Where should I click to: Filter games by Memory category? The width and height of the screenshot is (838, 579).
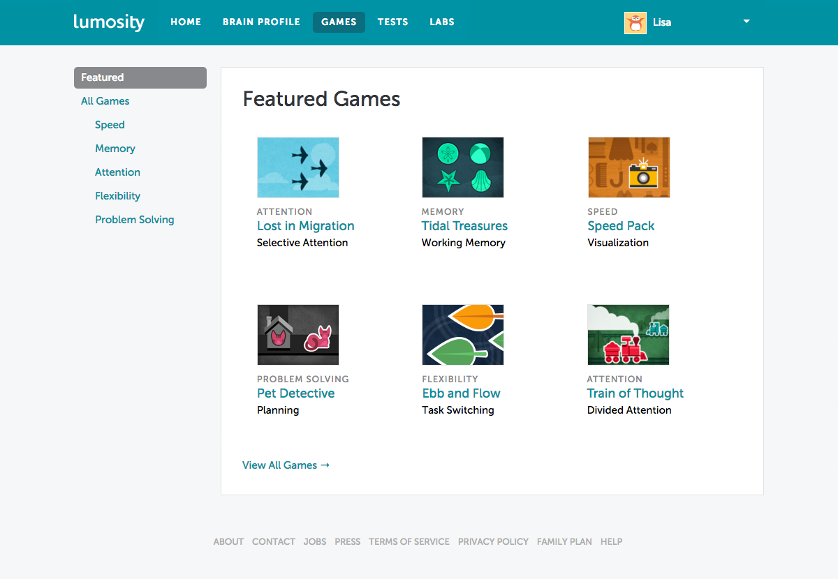[115, 149]
